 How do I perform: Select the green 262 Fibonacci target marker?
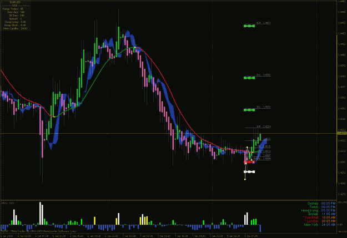click(249, 78)
